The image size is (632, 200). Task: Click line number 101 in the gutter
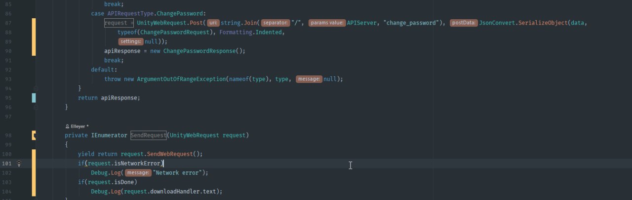[x=6, y=163]
